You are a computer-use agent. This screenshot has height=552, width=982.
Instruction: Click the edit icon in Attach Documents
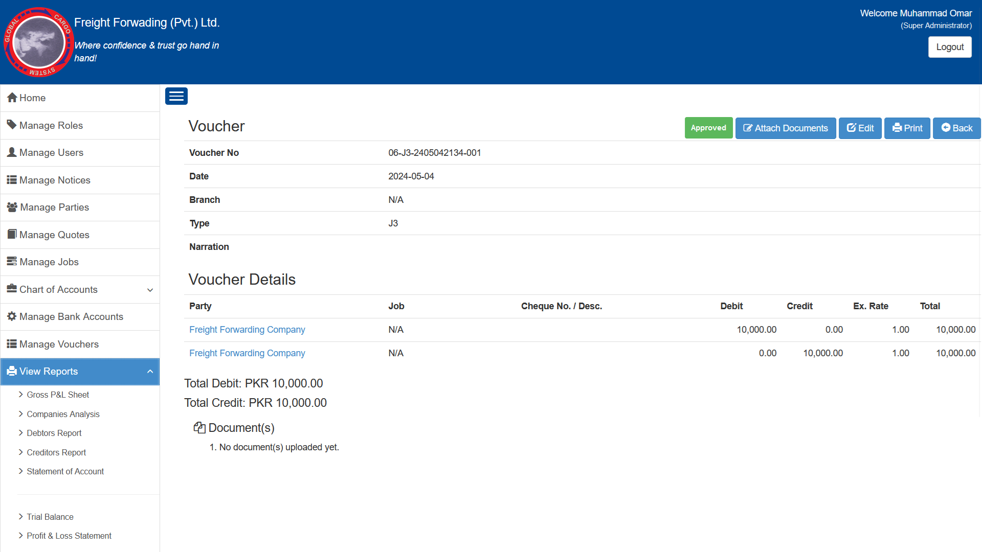(x=748, y=128)
